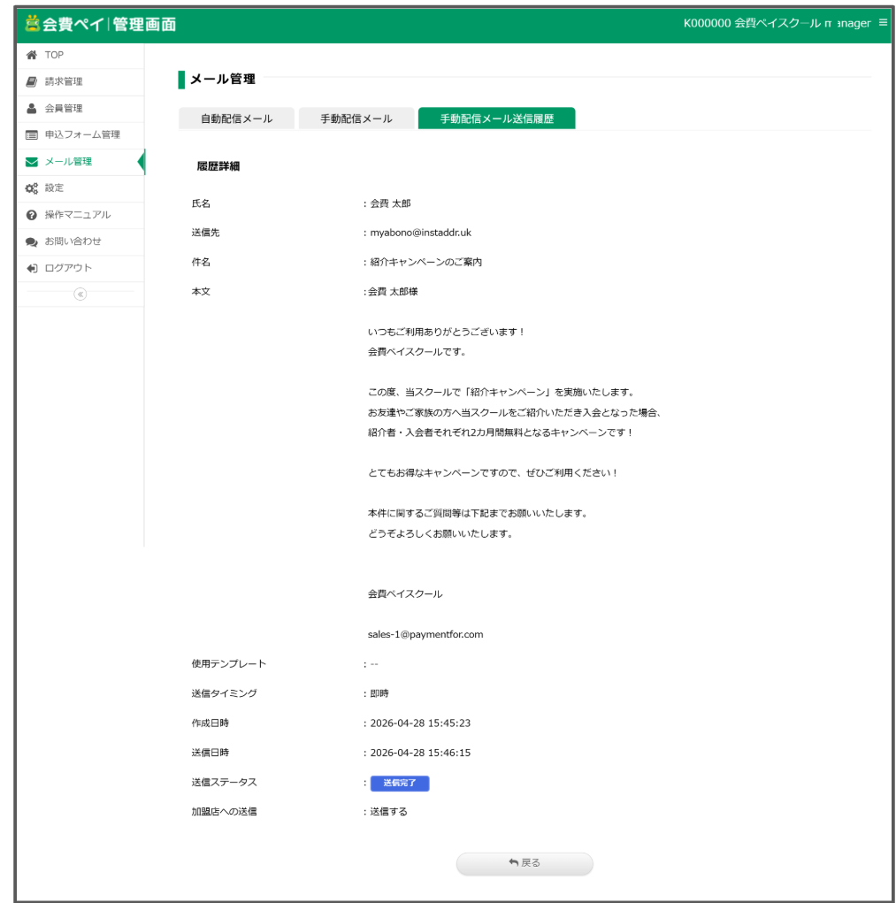This screenshot has width=896, height=903.
Task: Click the person icon beside 会員管理
Action: click(x=32, y=108)
